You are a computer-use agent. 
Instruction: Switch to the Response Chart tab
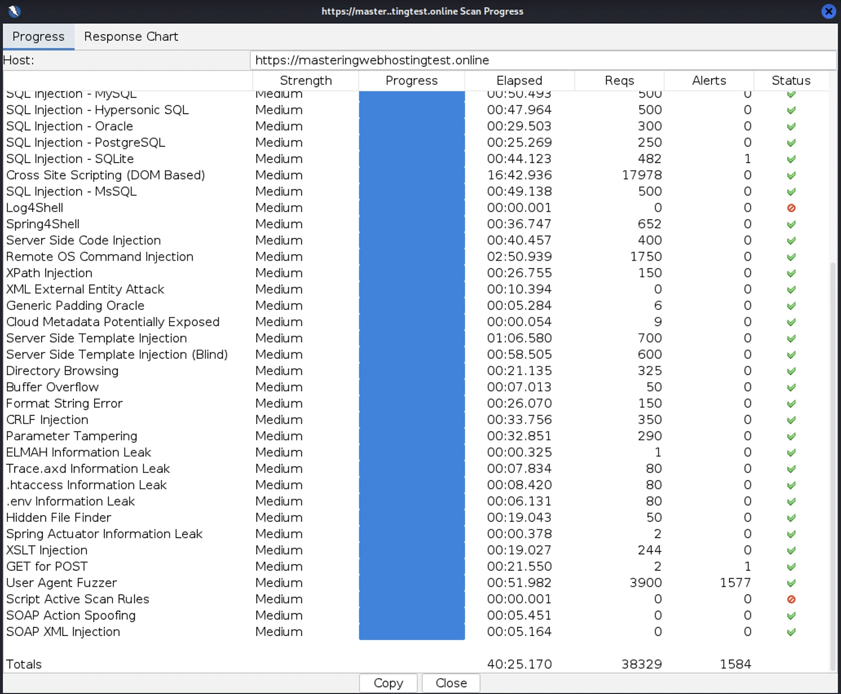click(x=131, y=36)
